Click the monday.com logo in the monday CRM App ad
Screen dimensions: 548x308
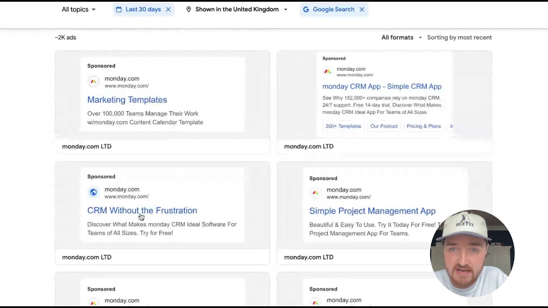(328, 71)
